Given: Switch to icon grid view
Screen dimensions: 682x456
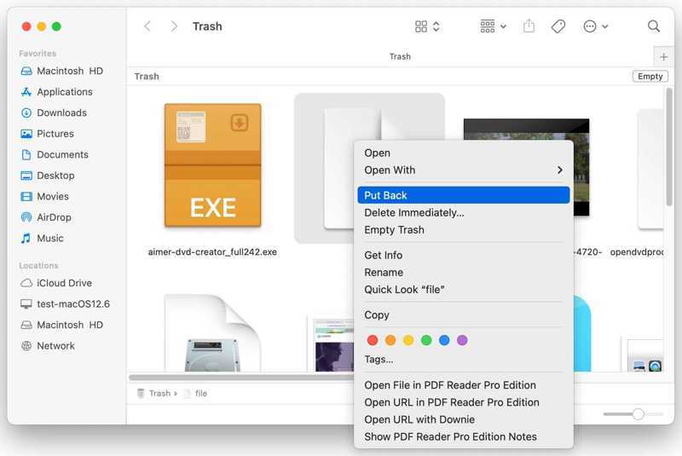Looking at the screenshot, I should [x=427, y=26].
